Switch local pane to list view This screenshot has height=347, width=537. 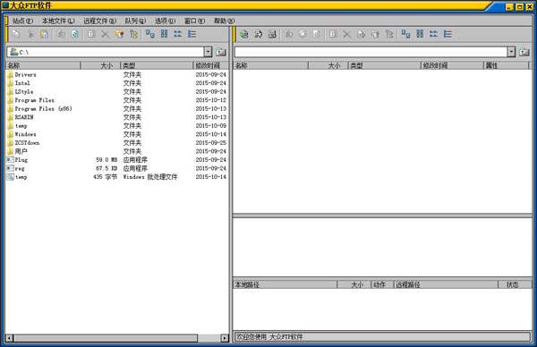(x=178, y=34)
